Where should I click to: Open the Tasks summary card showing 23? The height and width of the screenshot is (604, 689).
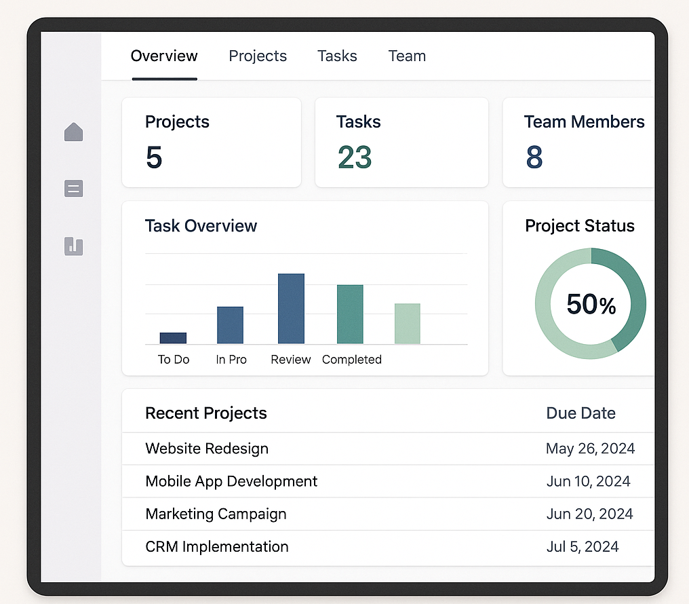401,143
